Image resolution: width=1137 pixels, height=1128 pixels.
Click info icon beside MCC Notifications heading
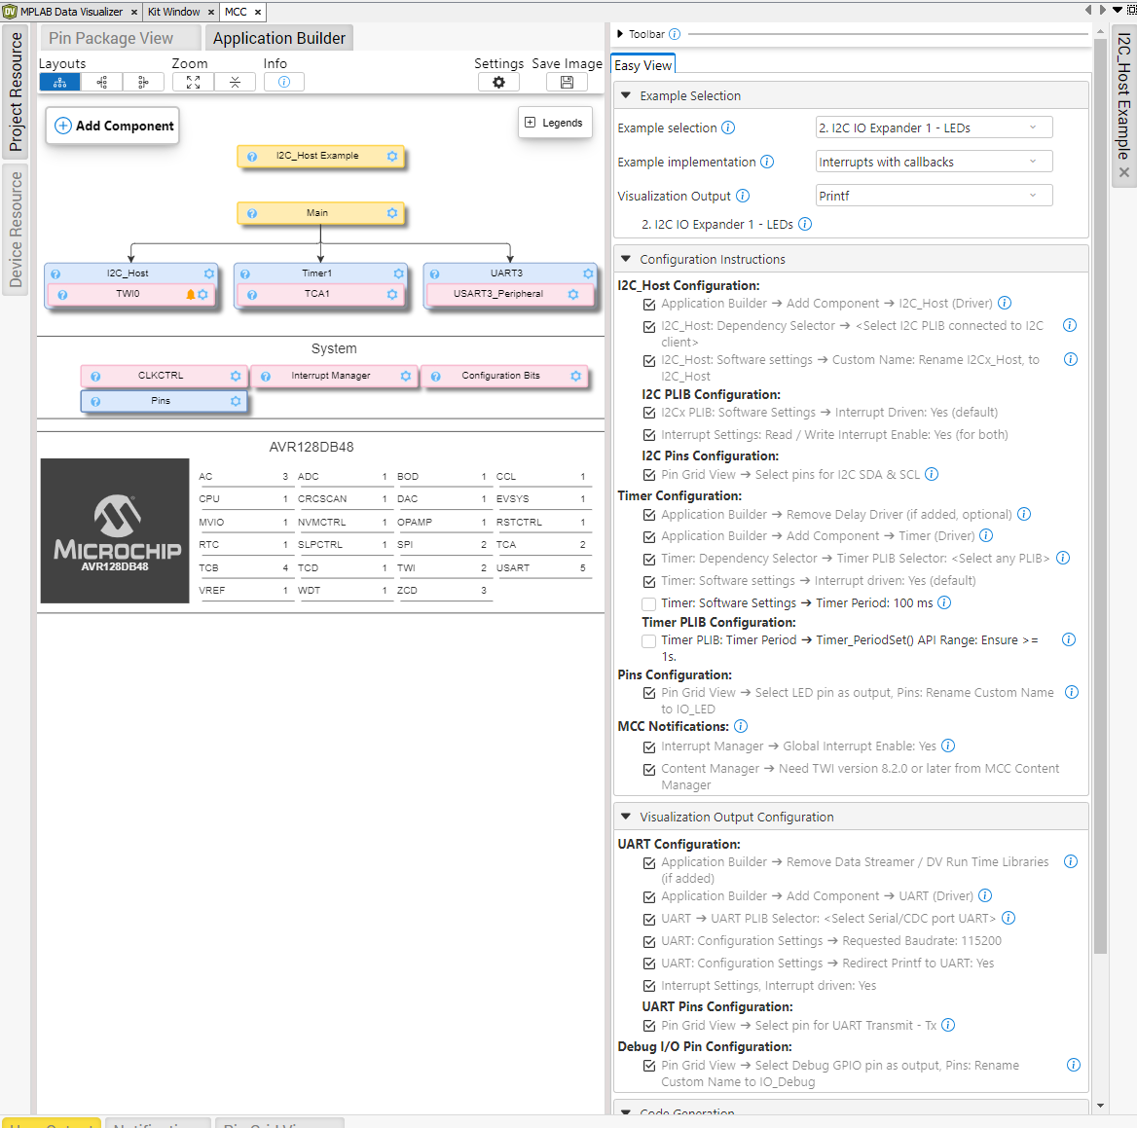(741, 726)
